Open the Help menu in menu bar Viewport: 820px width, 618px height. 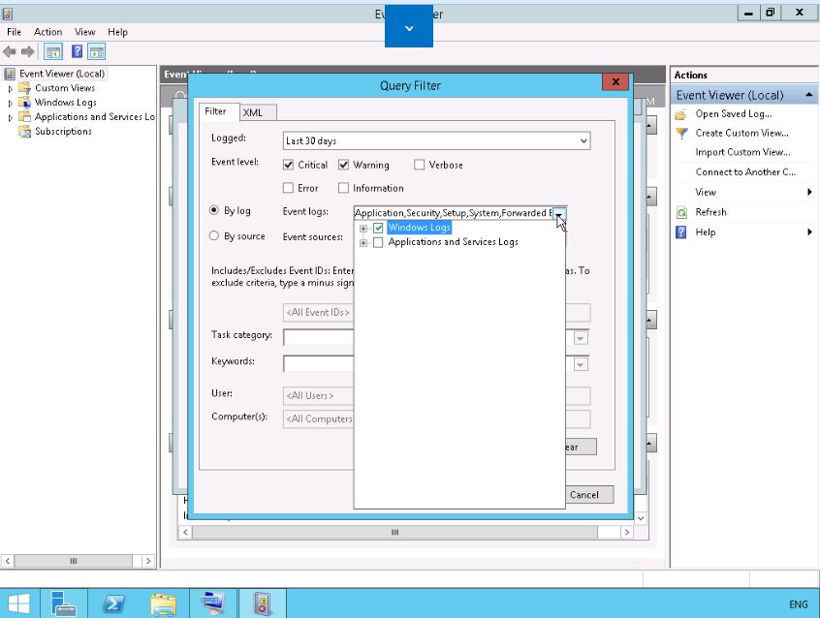pyautogui.click(x=117, y=32)
